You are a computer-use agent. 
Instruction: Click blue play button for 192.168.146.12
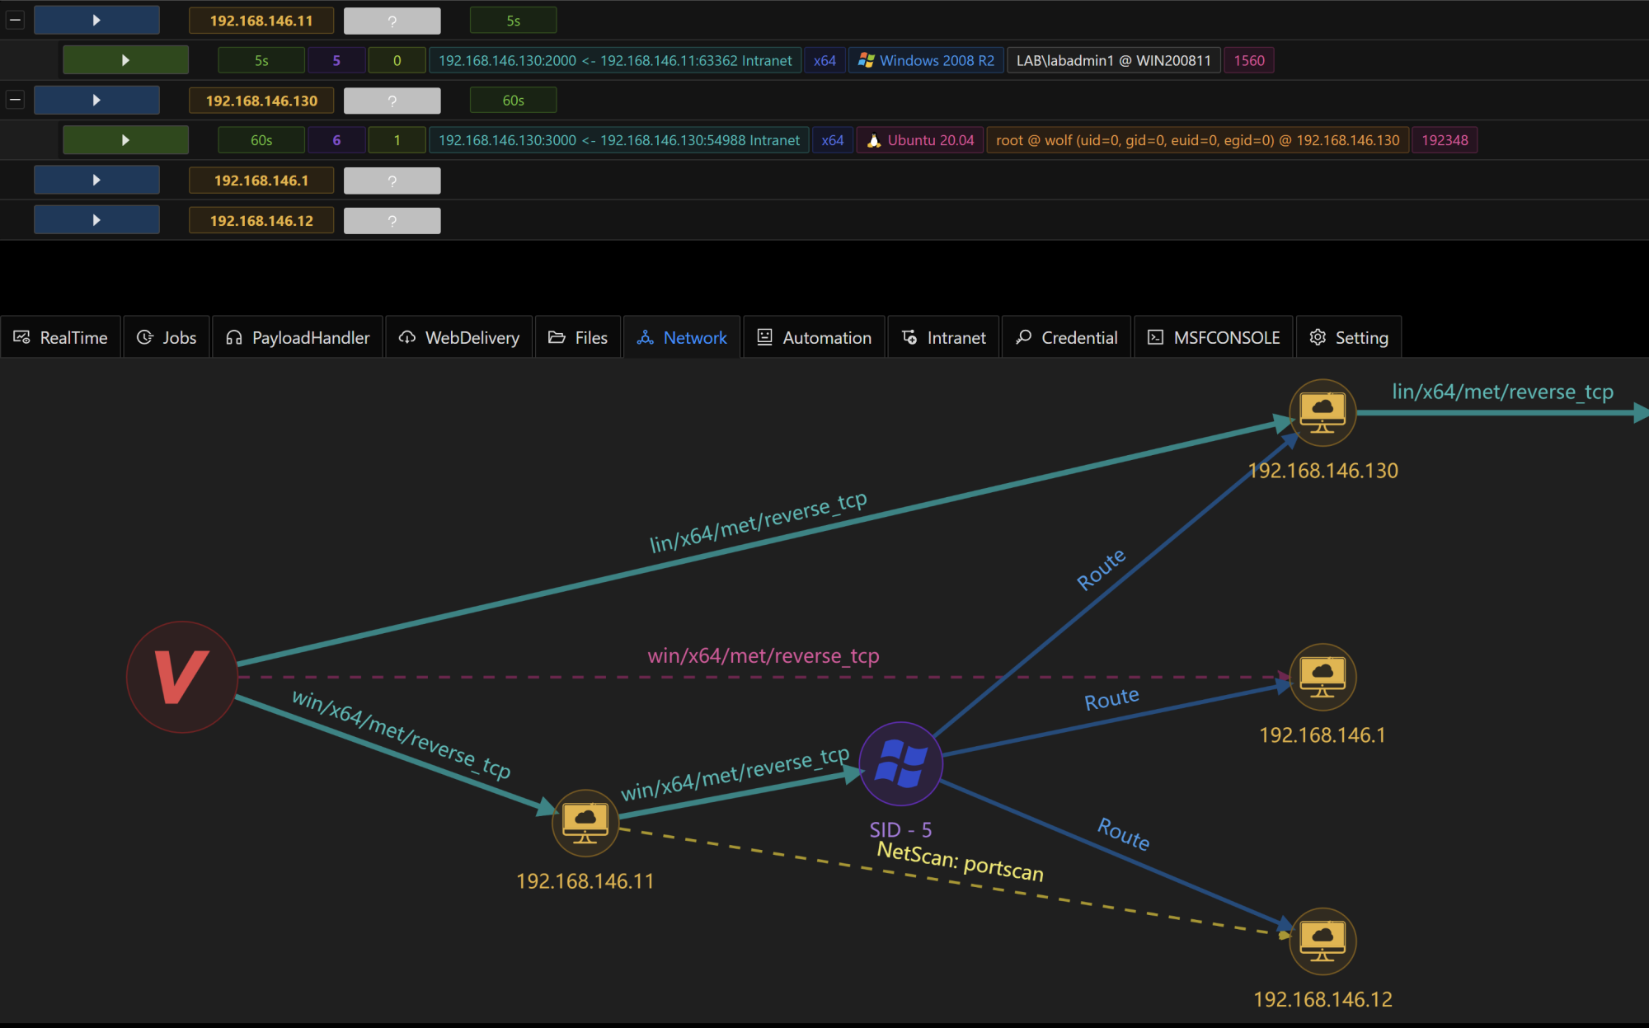[x=96, y=220]
